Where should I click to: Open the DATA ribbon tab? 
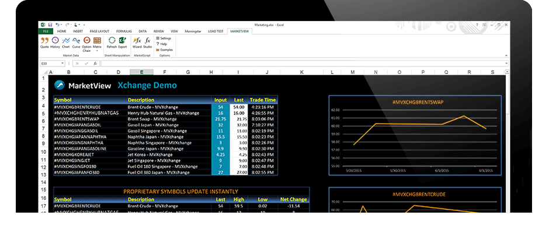[143, 31]
